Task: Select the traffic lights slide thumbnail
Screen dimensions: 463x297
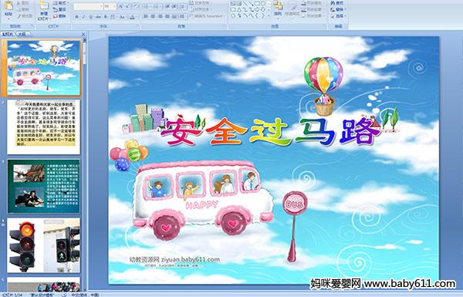Action: pos(44,245)
